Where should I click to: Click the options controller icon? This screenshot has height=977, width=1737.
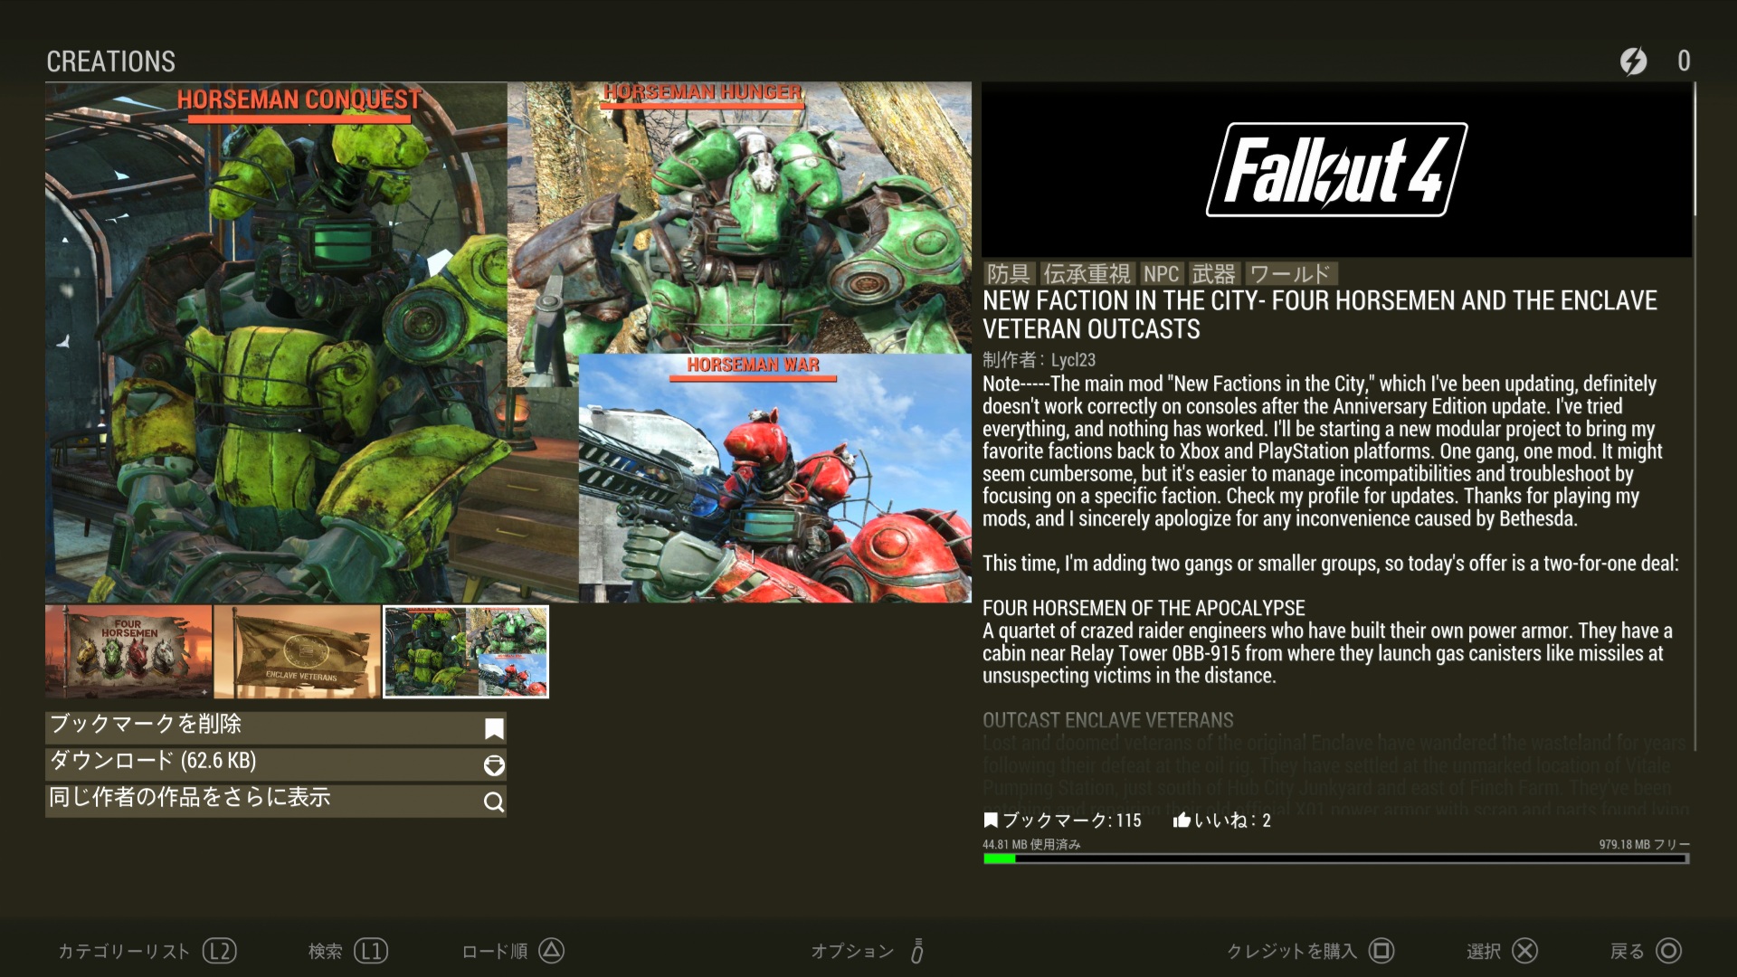[916, 951]
